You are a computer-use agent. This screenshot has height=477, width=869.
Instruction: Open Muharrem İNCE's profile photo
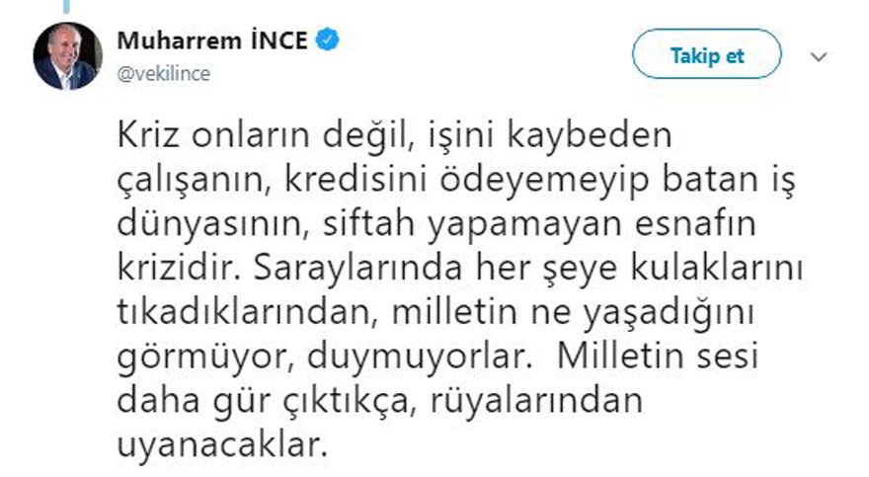pos(67,55)
